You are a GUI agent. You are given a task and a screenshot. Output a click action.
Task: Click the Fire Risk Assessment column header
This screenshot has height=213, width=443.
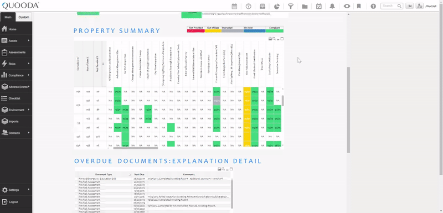(x=247, y=64)
